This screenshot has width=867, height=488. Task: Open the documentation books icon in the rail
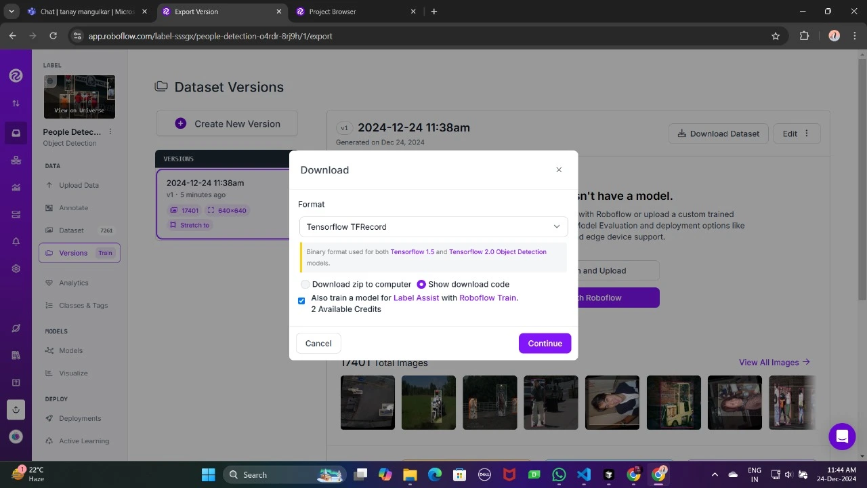pyautogui.click(x=16, y=355)
